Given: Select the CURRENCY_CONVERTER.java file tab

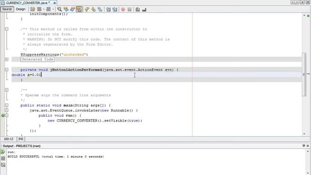Looking at the screenshot, I should pyautogui.click(x=28, y=3).
